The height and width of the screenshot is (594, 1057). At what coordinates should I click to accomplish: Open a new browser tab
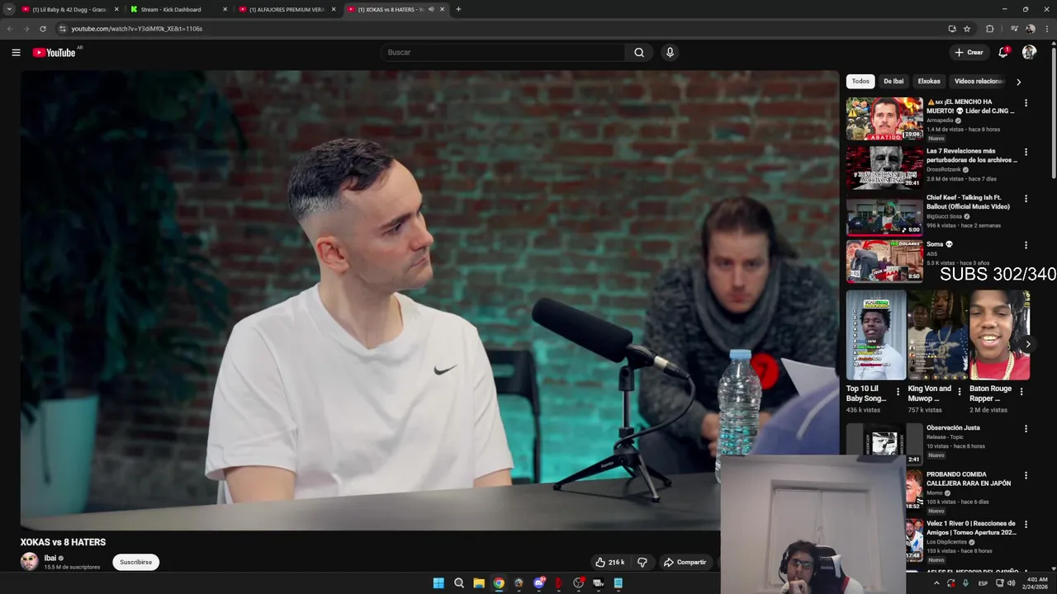458,10
